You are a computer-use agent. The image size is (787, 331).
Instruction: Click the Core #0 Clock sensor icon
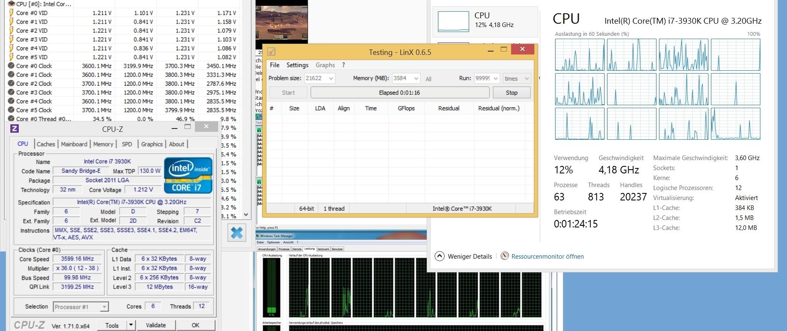(x=11, y=66)
